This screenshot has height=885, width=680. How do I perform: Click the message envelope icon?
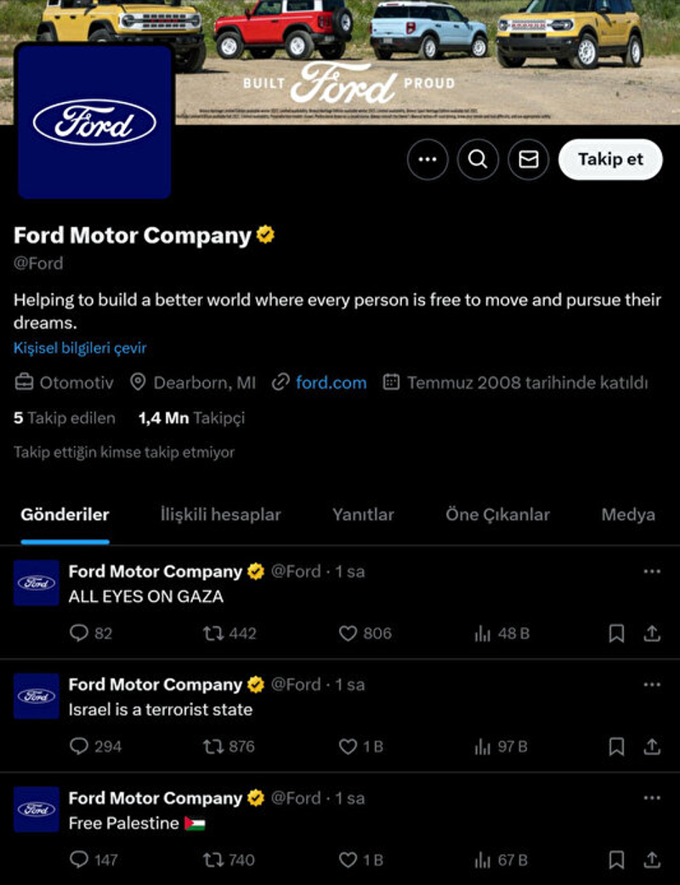coord(529,160)
